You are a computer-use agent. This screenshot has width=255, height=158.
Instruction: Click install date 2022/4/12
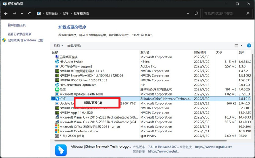coord(201,85)
